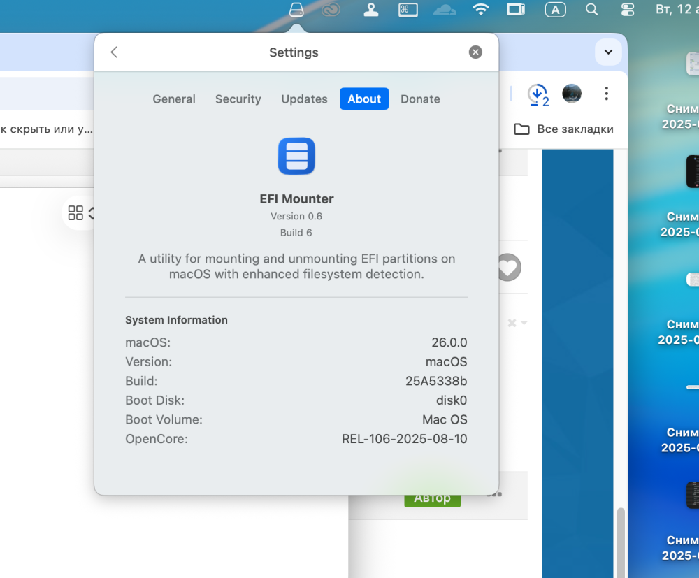Click bookmark 'к скрыть или у...'

(x=46, y=129)
